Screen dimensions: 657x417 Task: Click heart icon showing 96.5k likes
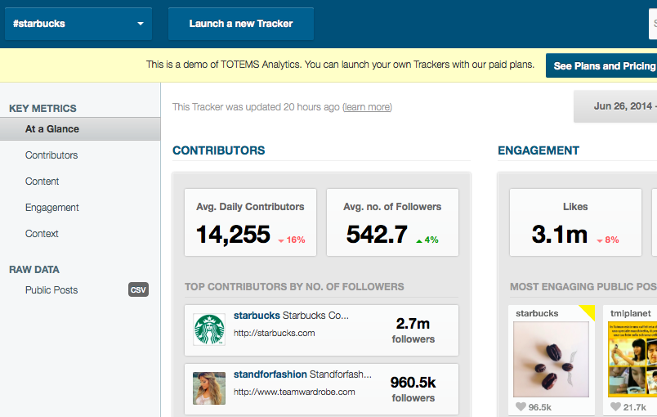click(521, 406)
